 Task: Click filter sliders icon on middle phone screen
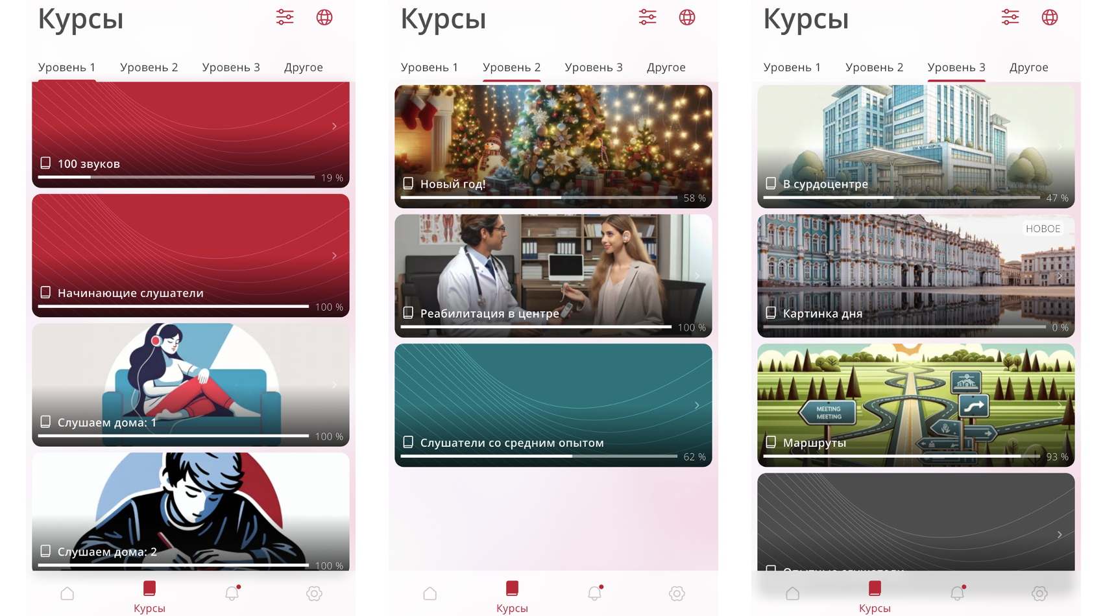648,18
